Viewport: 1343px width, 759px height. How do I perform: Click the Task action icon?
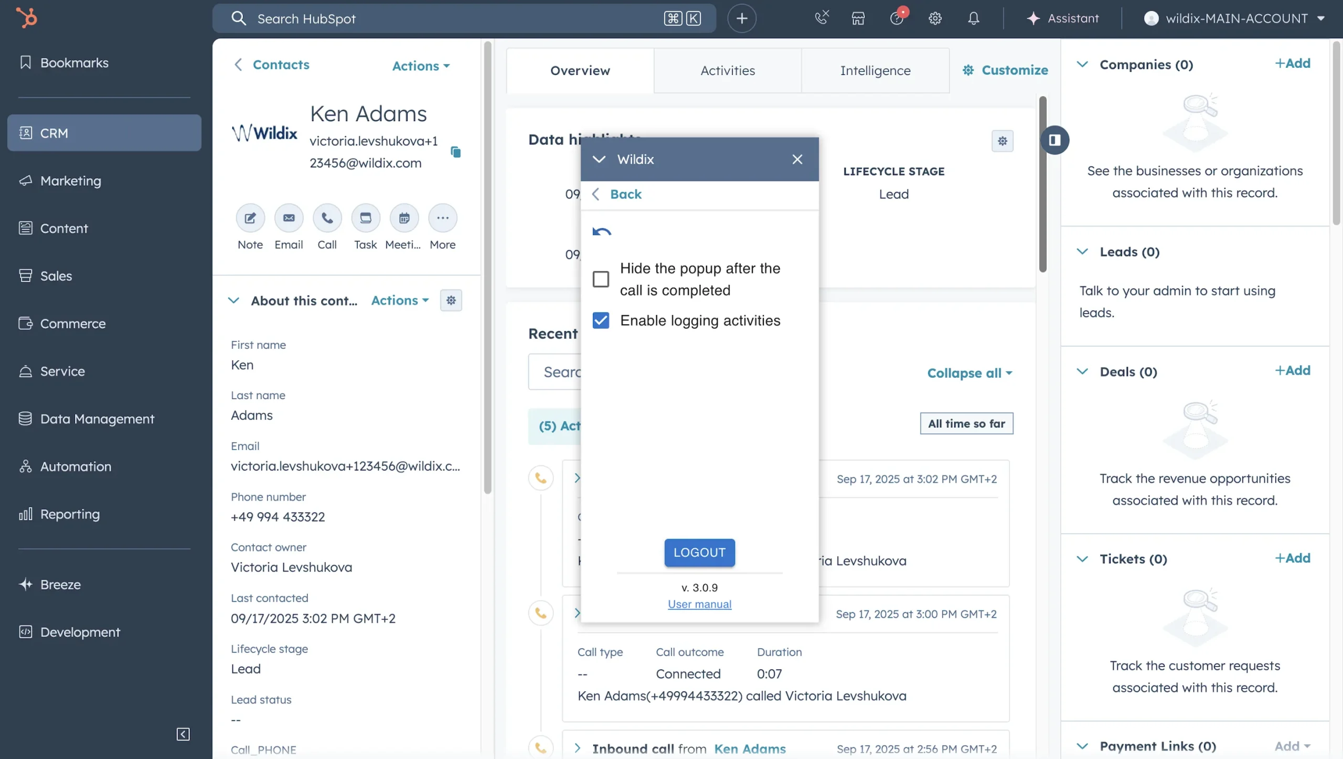(x=365, y=218)
